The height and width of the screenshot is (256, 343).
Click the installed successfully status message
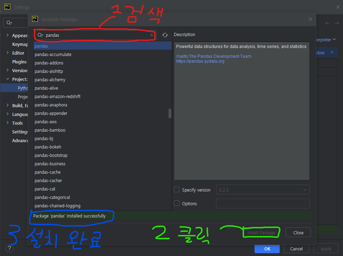click(69, 216)
